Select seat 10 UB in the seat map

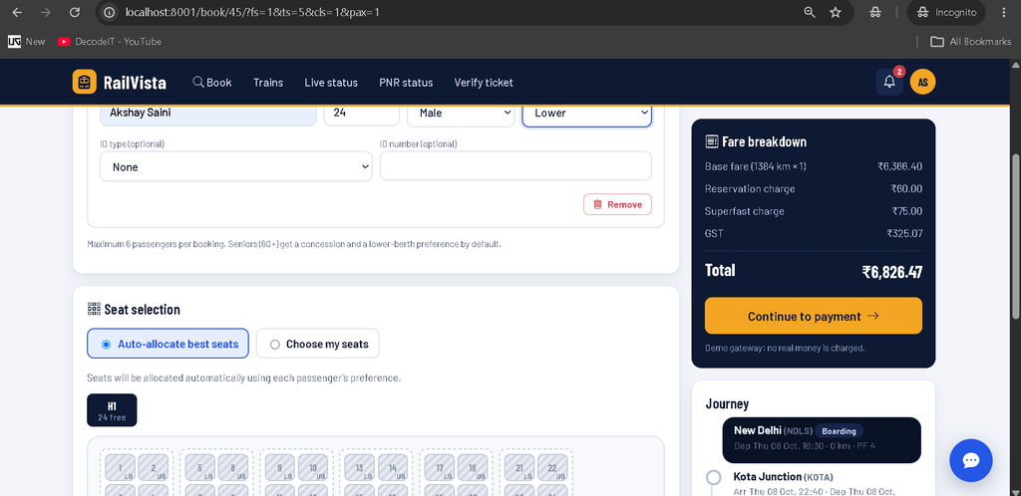[313, 467]
